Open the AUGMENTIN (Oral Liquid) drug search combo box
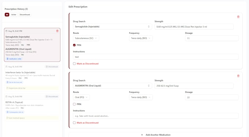Viewport: 249px width, 137px height. pos(112,86)
